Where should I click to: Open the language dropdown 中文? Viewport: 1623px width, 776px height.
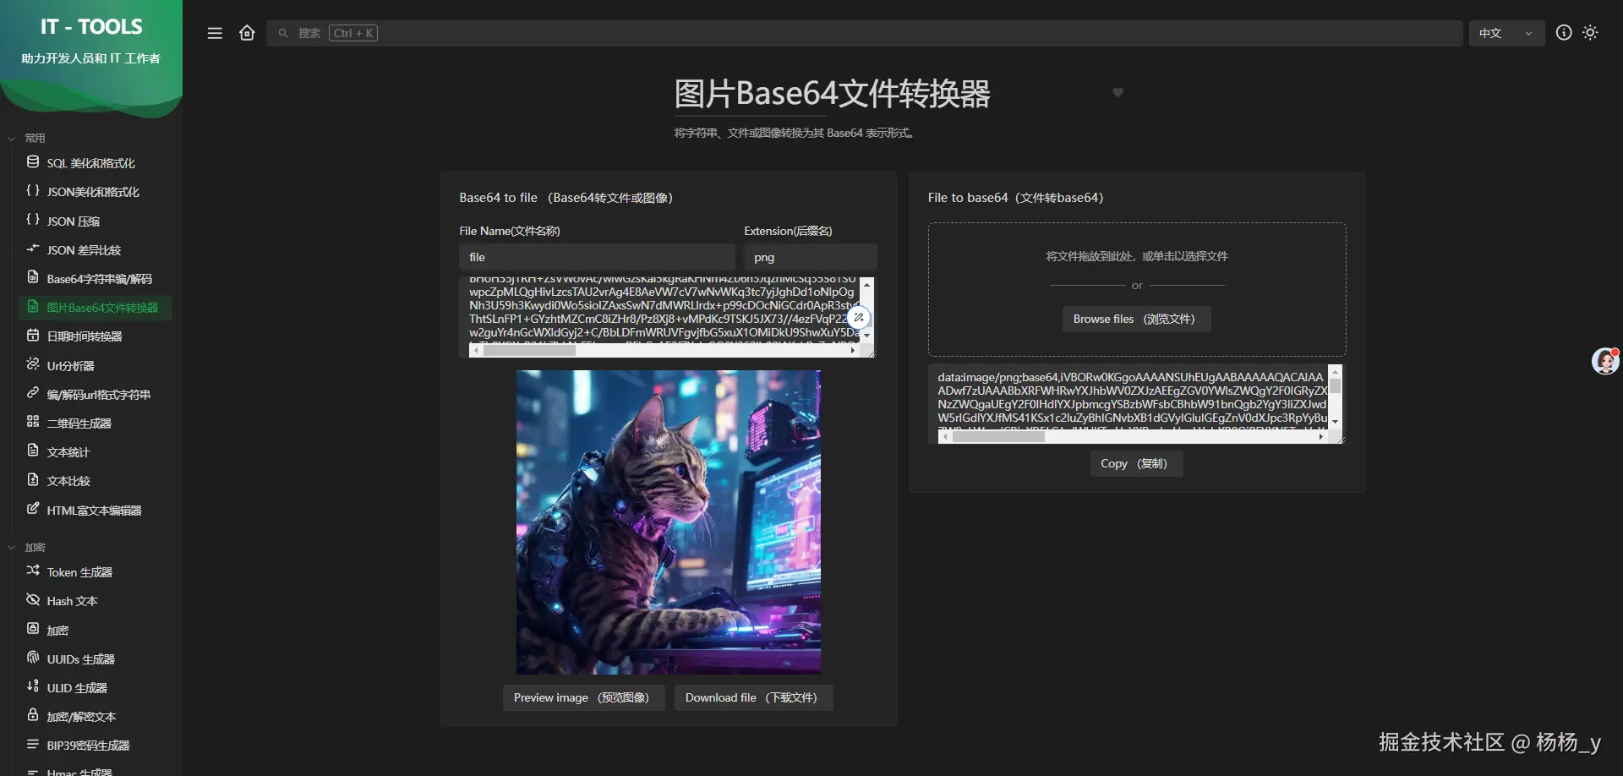1506,33
